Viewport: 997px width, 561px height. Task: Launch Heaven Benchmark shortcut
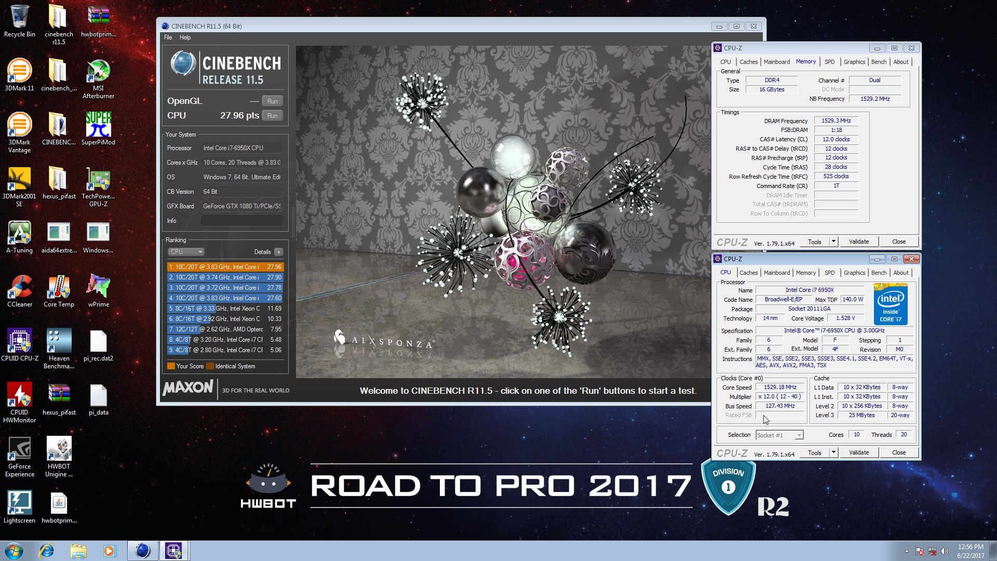[x=59, y=349]
